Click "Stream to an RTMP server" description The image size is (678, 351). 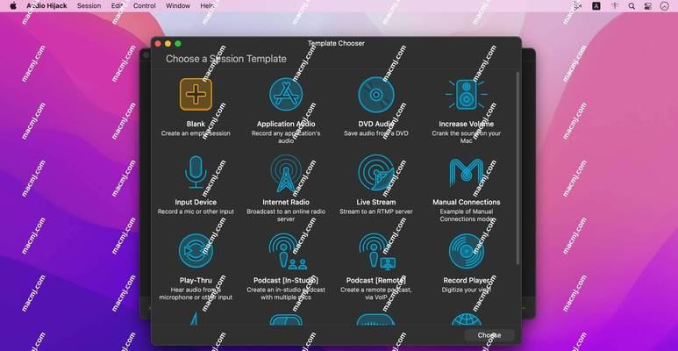point(376,211)
